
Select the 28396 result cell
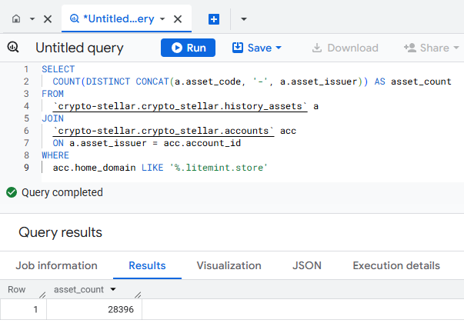(x=95, y=309)
